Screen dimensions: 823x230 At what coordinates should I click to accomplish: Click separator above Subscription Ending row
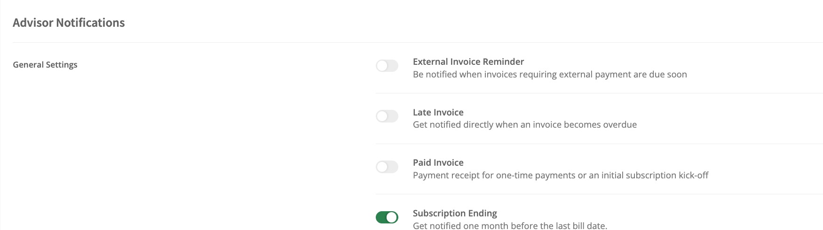599,194
